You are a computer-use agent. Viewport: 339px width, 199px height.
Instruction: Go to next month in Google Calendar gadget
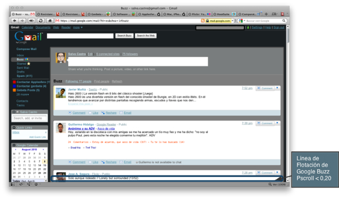point(43,150)
